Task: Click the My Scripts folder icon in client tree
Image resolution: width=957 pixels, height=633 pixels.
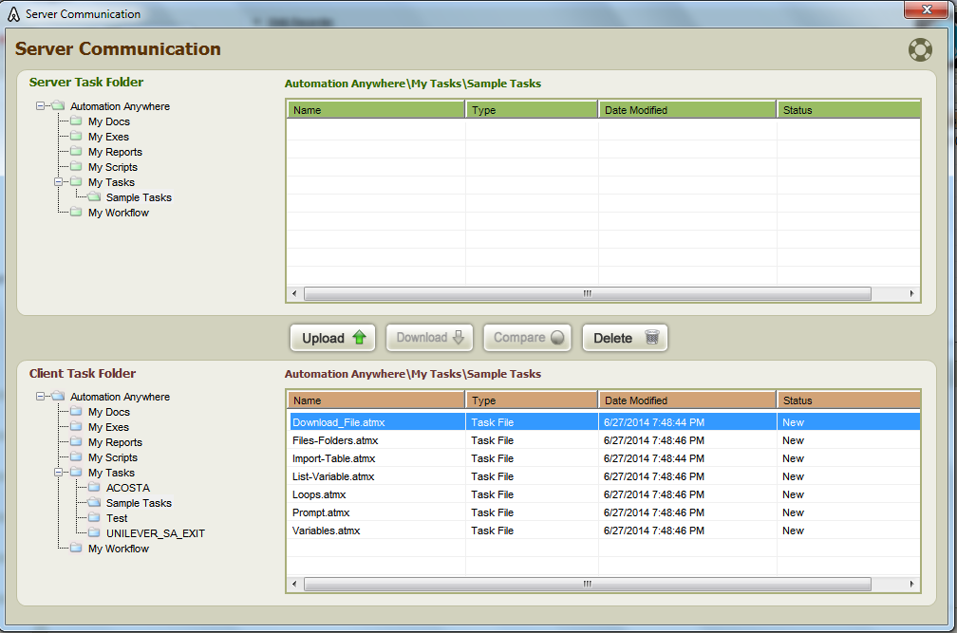Action: (x=75, y=456)
